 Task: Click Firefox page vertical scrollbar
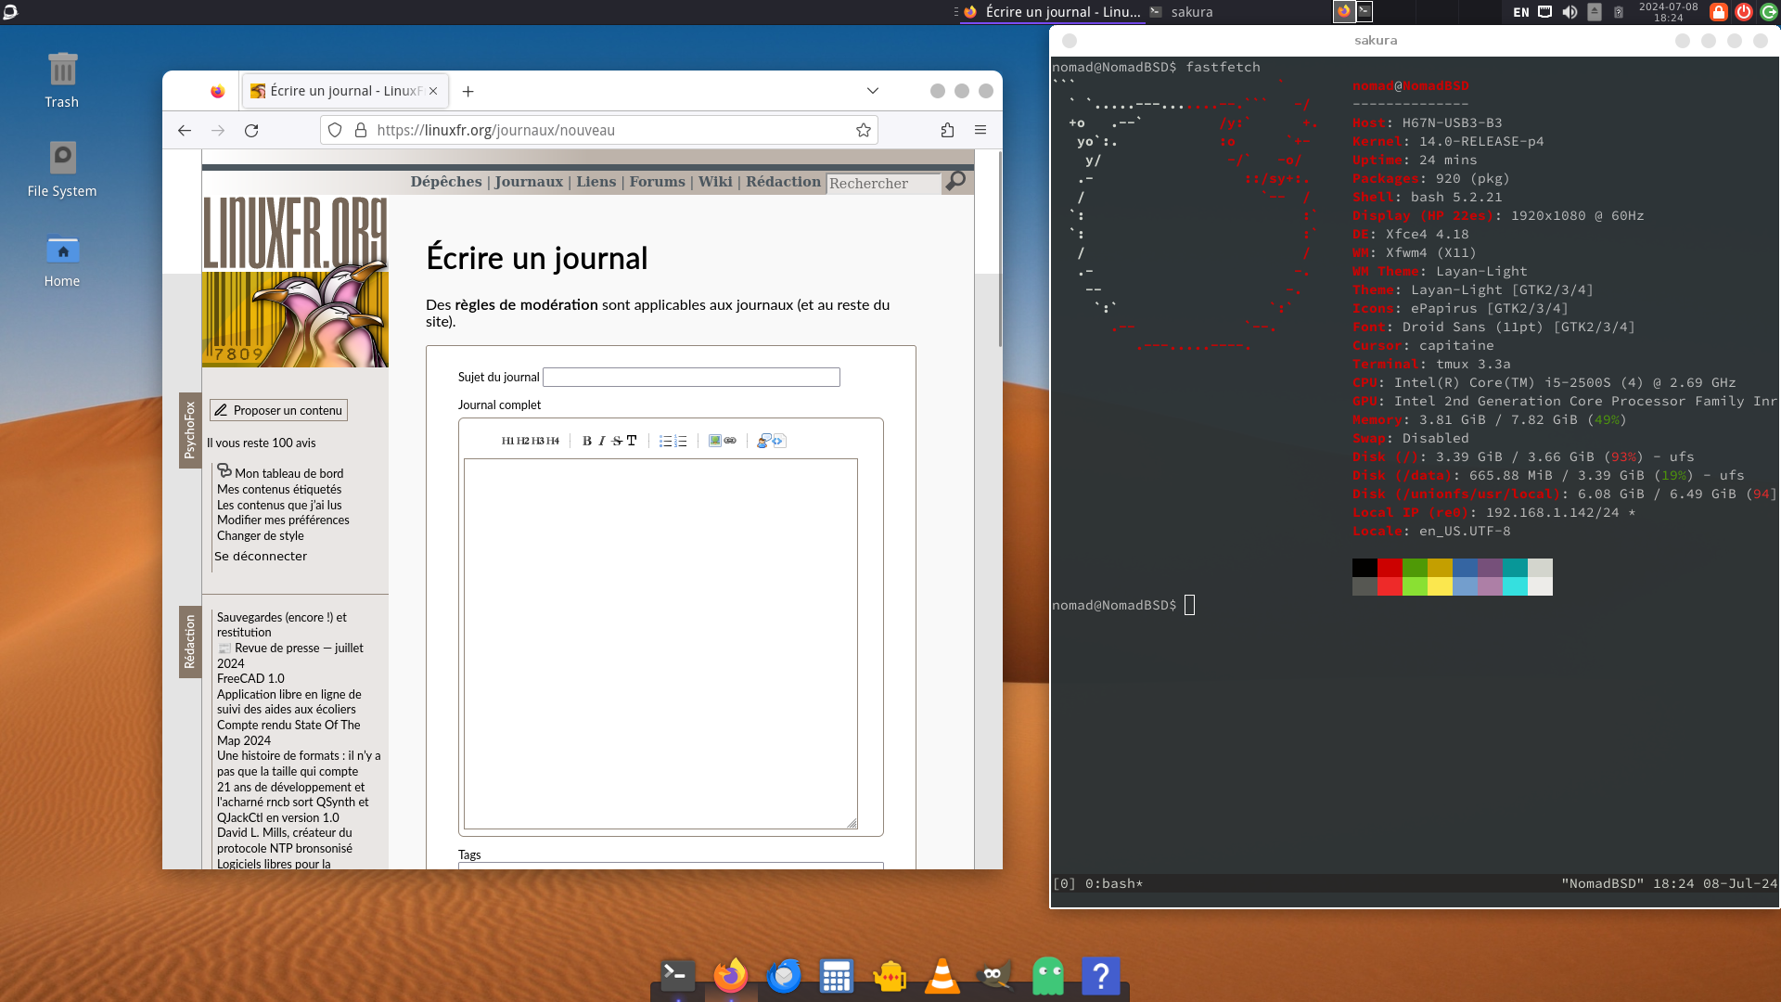[999, 250]
